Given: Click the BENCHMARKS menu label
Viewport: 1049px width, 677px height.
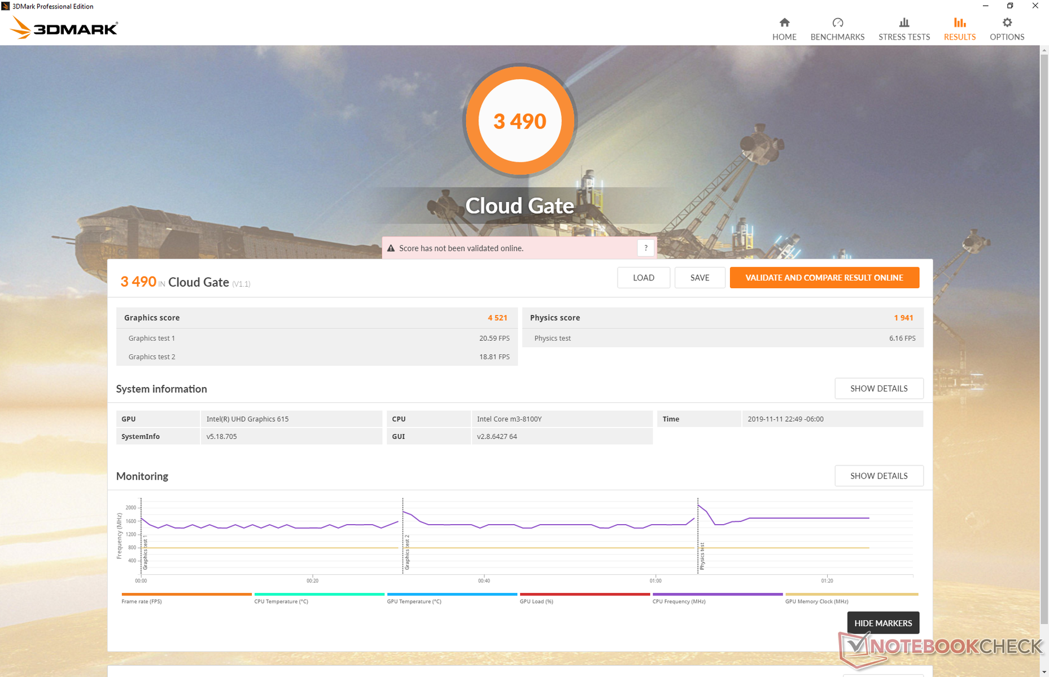Looking at the screenshot, I should click(x=837, y=37).
